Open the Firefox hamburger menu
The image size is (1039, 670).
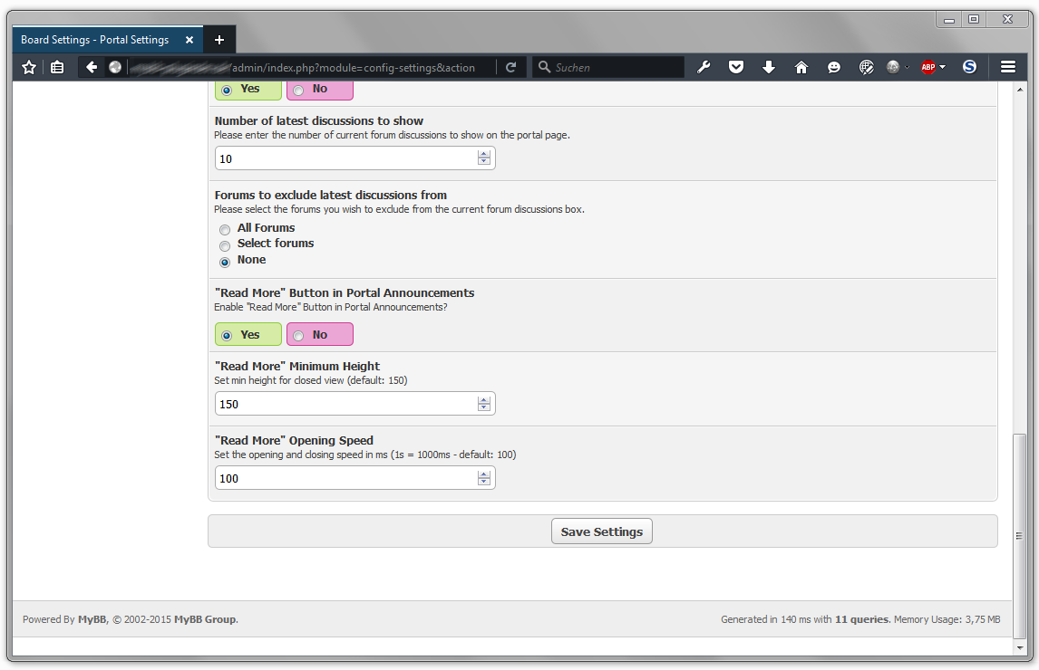(1008, 67)
